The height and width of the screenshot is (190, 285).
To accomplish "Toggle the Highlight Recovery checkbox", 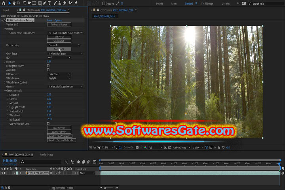I will (x=48, y=66).
